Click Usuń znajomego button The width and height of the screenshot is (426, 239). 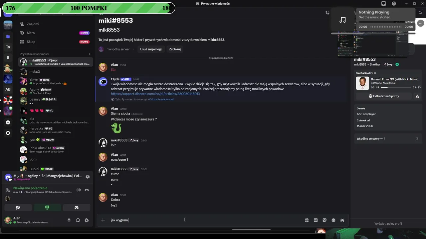151,49
